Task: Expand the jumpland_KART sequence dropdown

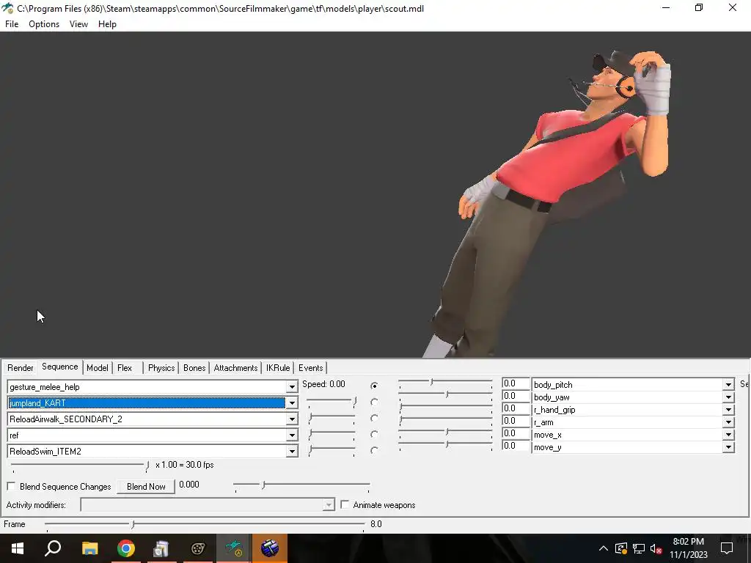Action: click(x=292, y=403)
